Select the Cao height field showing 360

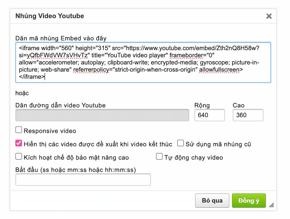click(248, 115)
